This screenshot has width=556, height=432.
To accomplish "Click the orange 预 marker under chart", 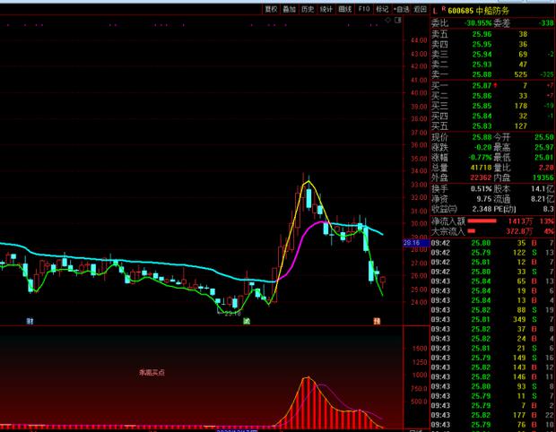I will [377, 321].
